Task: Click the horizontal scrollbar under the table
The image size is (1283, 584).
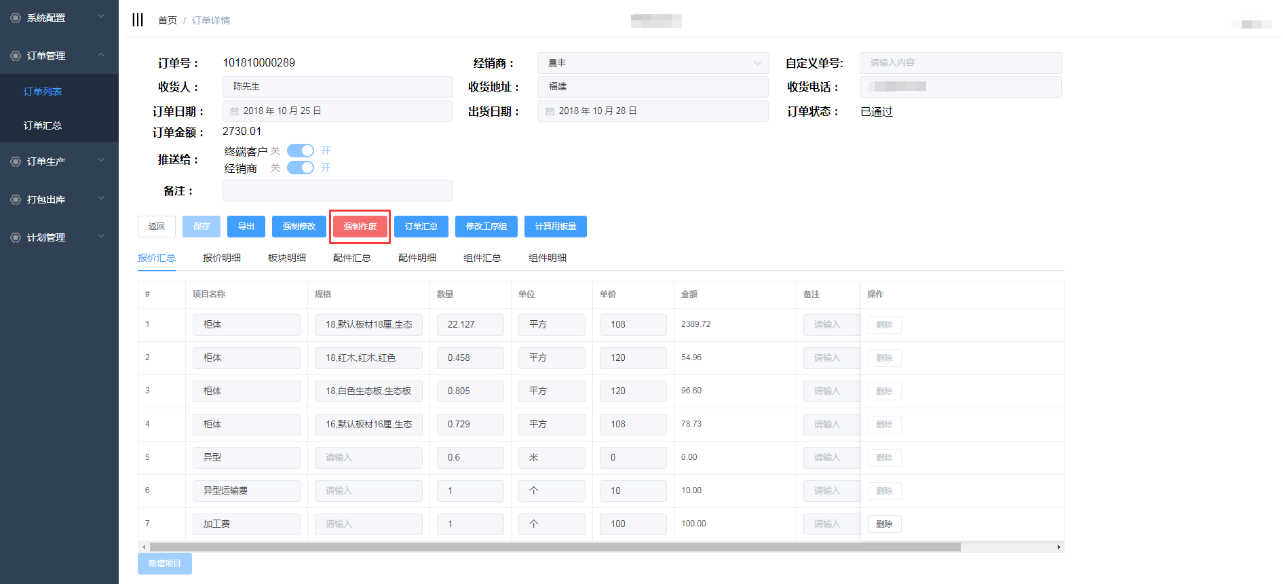Action: tap(554, 547)
